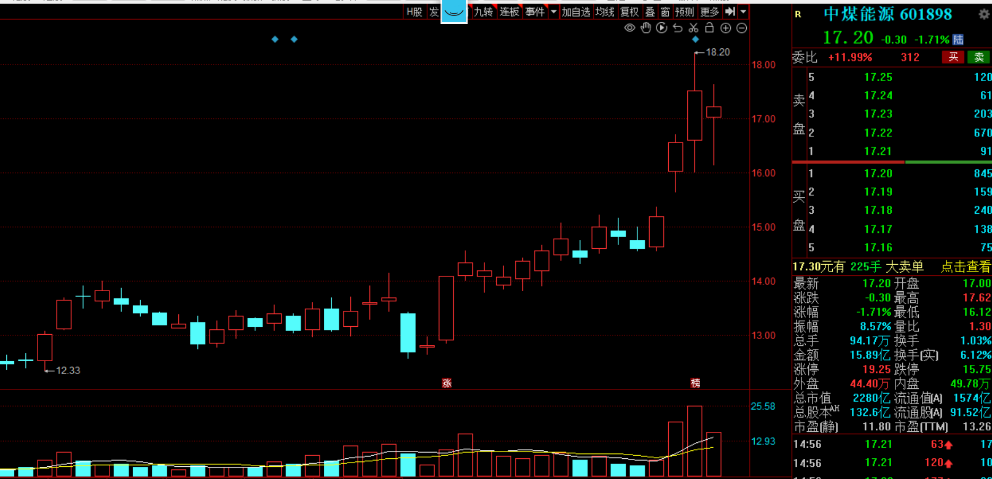Click the arrow-to-bar collapse icon in toolbar

coord(730,11)
